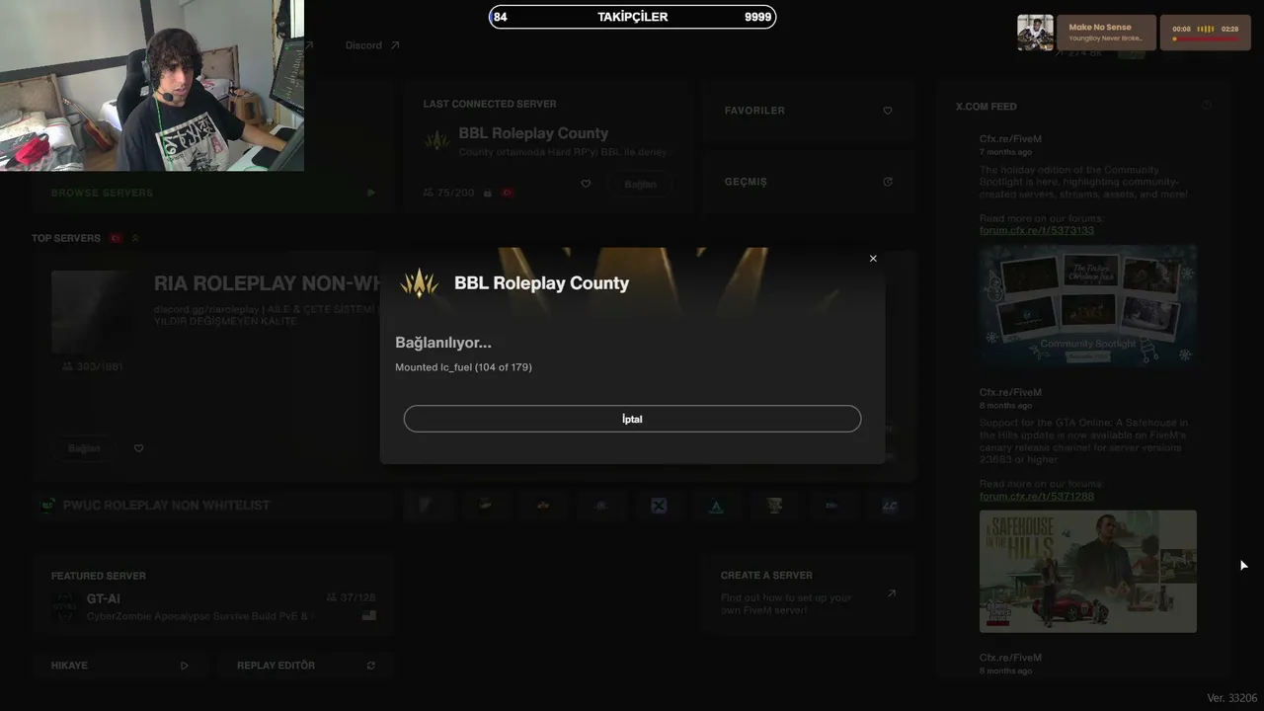Click the Turkish flag next to Top Servers
Viewport: 1264px width, 711px height.
pyautogui.click(x=116, y=238)
